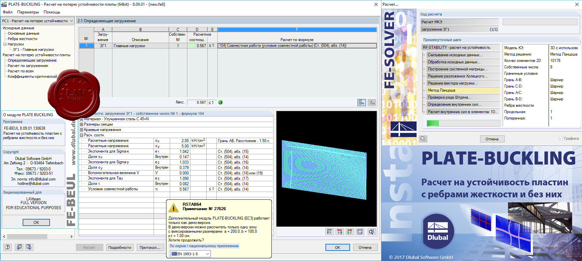Click the Главные нагрузки description cell

[x=140, y=46]
